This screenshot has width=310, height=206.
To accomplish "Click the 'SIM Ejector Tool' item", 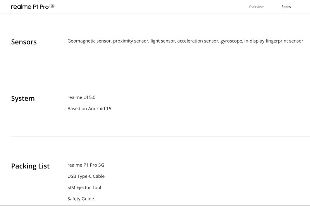I will pos(84,187).
